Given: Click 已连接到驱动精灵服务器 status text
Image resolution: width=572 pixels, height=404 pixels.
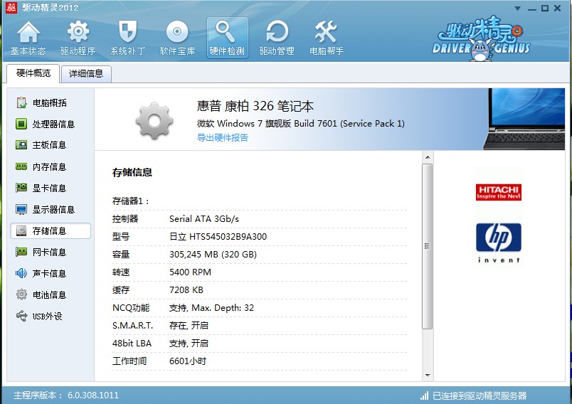Looking at the screenshot, I should tap(480, 395).
